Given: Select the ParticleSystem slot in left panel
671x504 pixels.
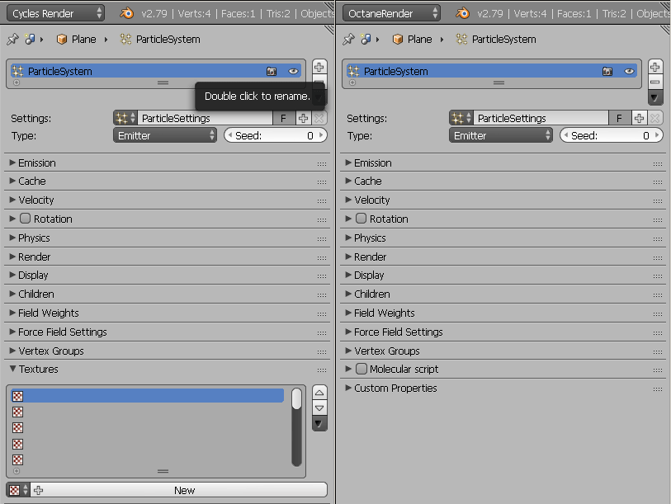Looking at the screenshot, I should (156, 72).
